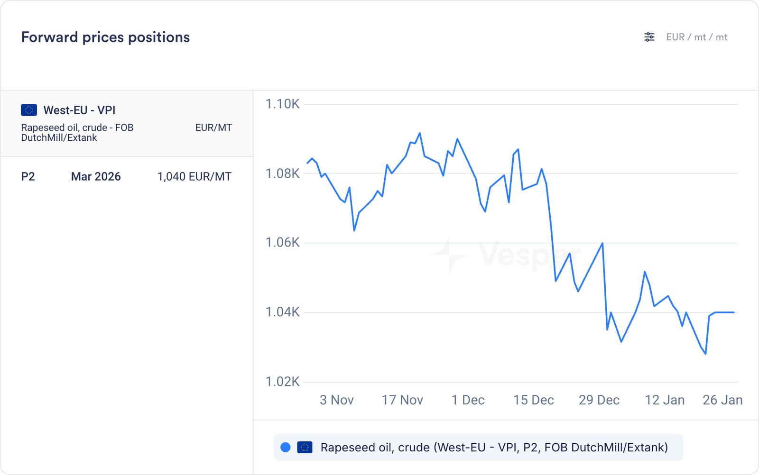The height and width of the screenshot is (475, 759).
Task: Click the 26 Jan x-axis date label
Action: [x=722, y=400]
